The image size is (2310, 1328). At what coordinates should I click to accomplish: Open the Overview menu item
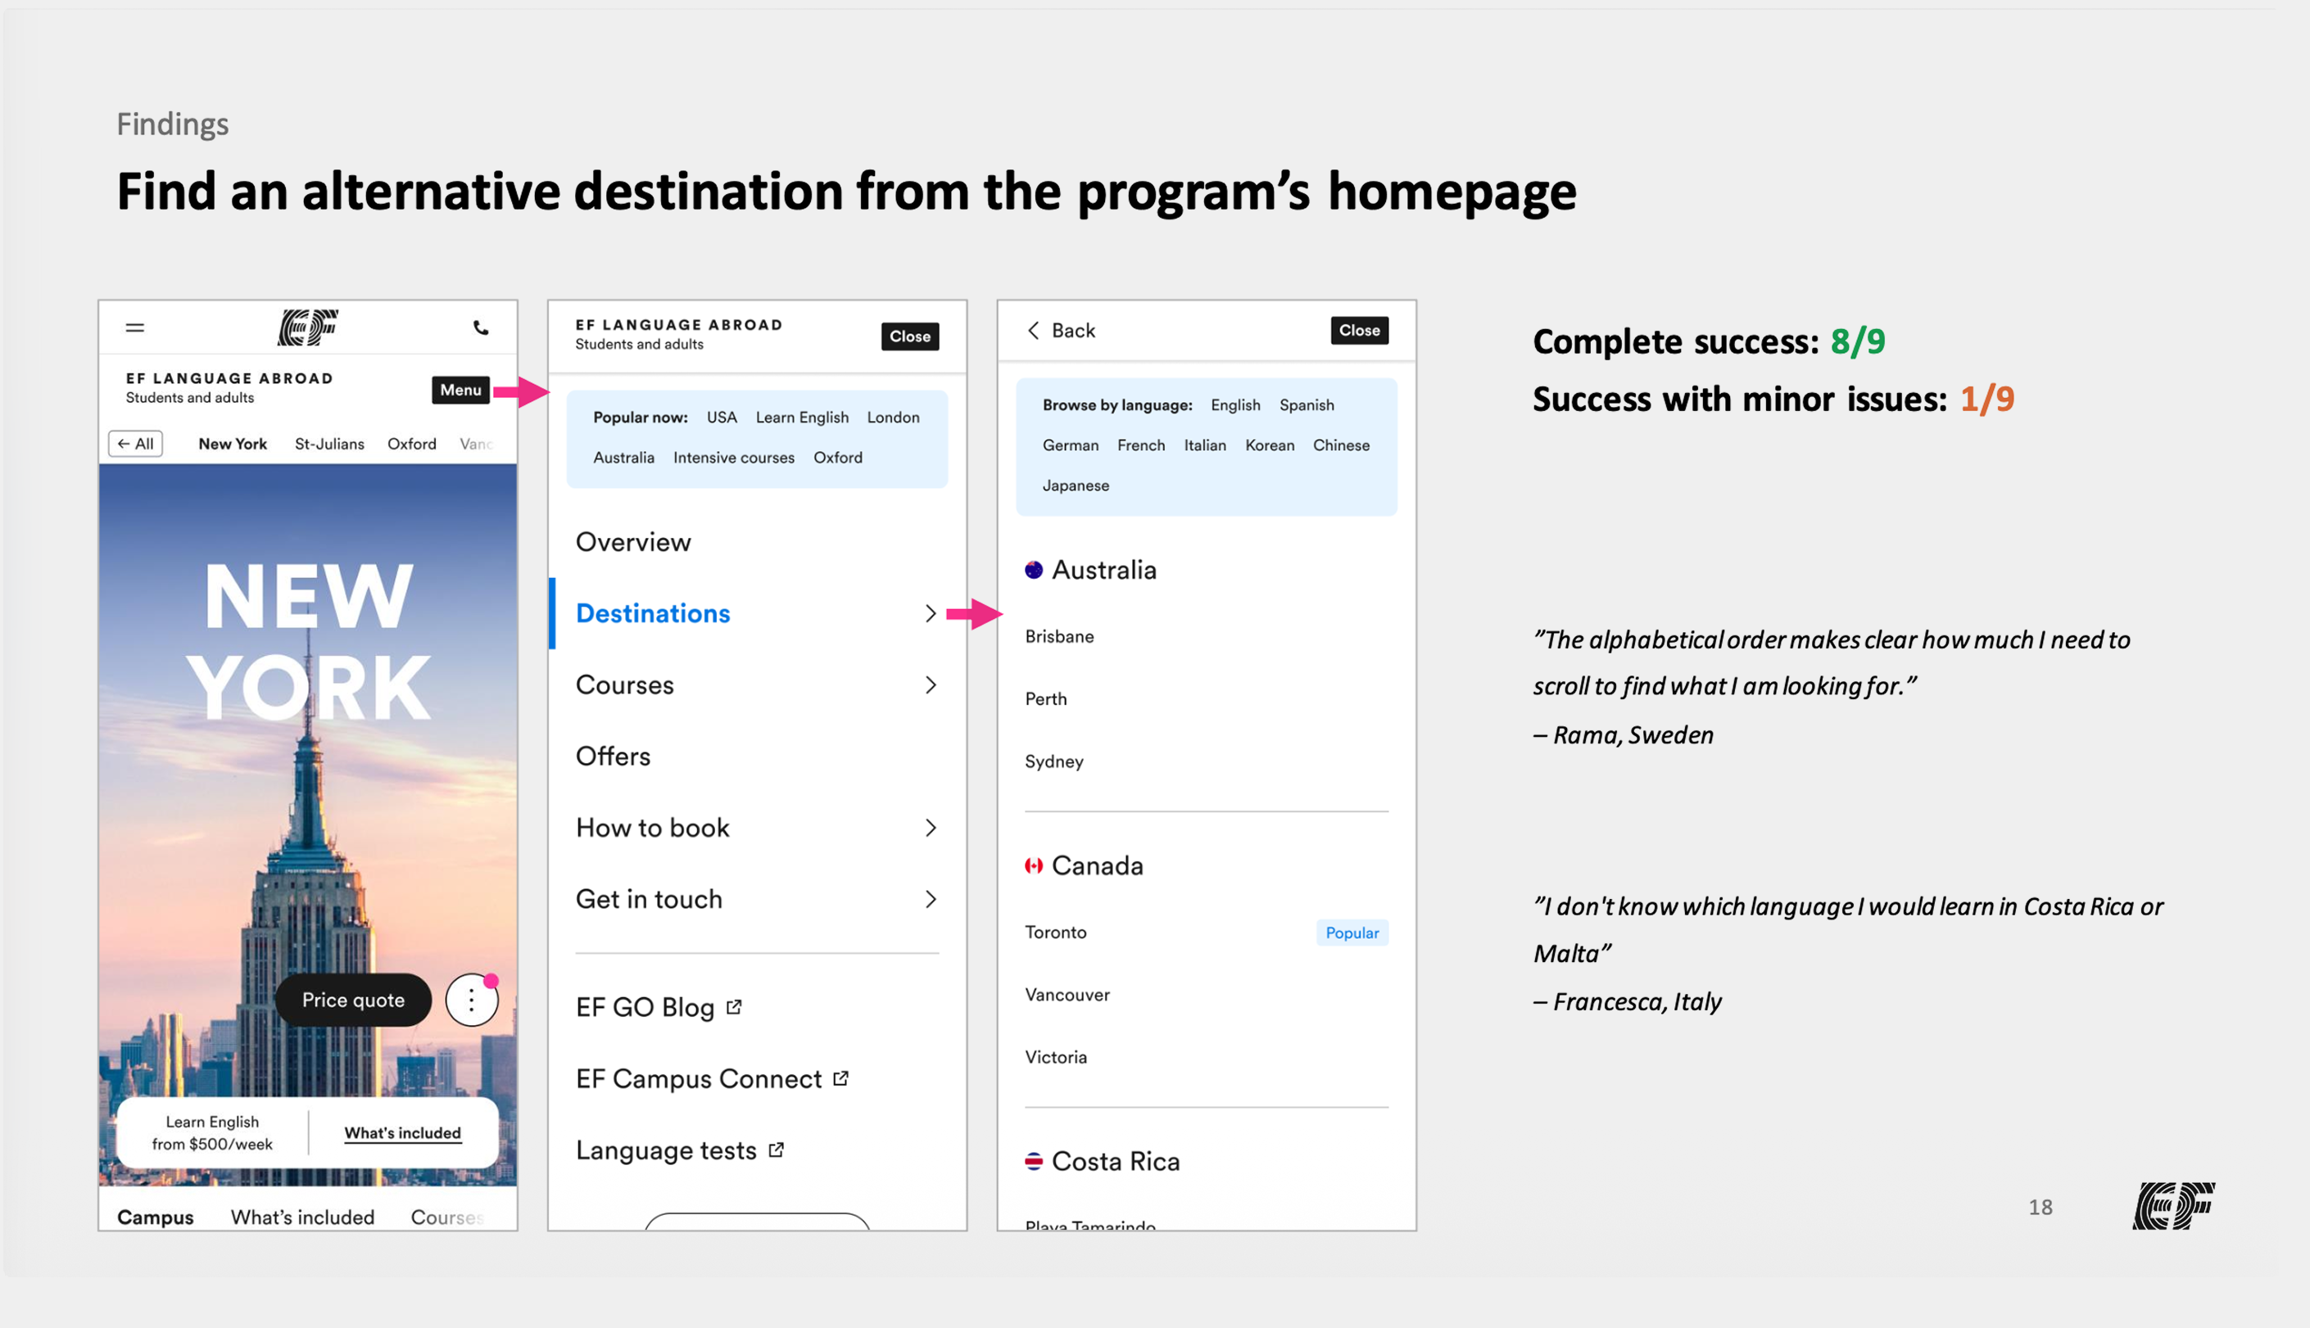(x=633, y=542)
